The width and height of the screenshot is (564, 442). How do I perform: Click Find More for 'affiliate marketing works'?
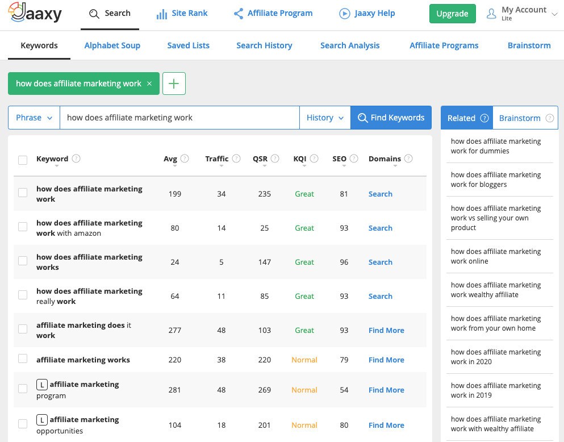(386, 360)
